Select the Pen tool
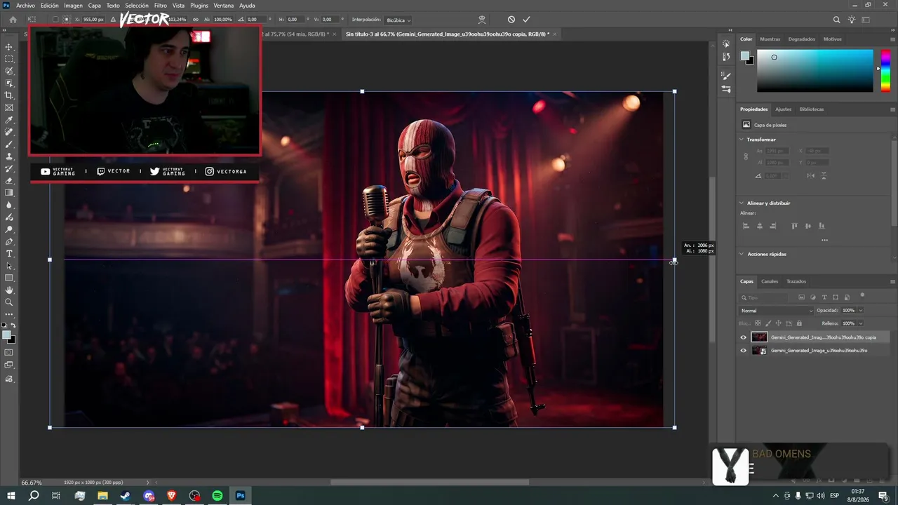This screenshot has width=898, height=505. (x=9, y=241)
